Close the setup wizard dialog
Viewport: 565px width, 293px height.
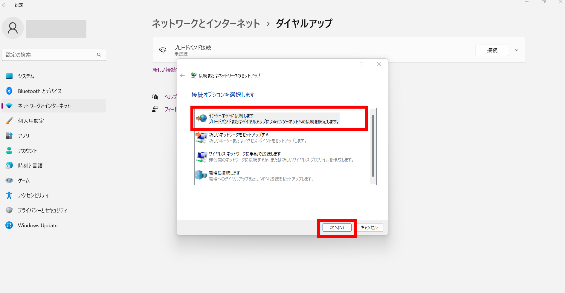point(379,64)
